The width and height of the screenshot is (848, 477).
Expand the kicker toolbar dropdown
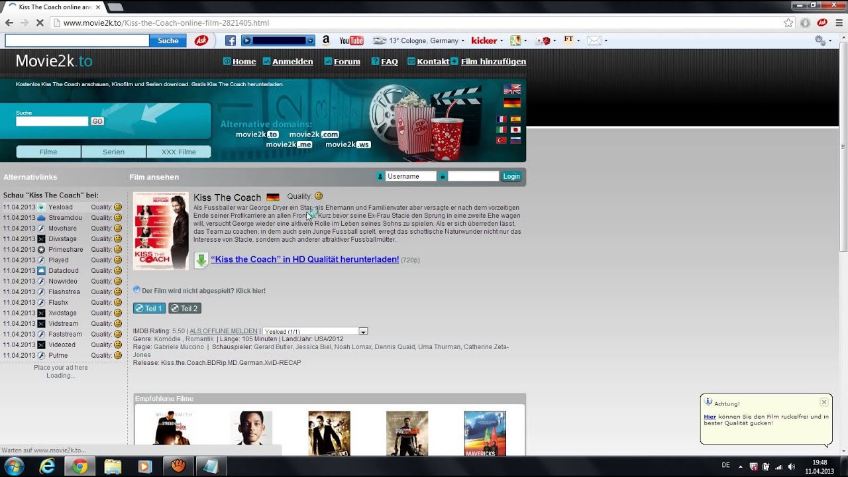pos(502,41)
